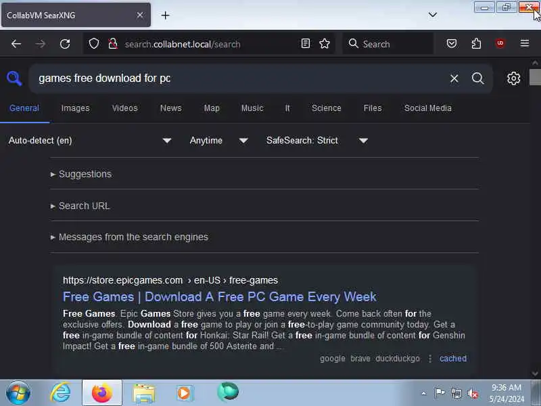Viewport: 541px width, 406px height.
Task: Open the SafeSearch: Strict dropdown
Action: click(x=317, y=141)
